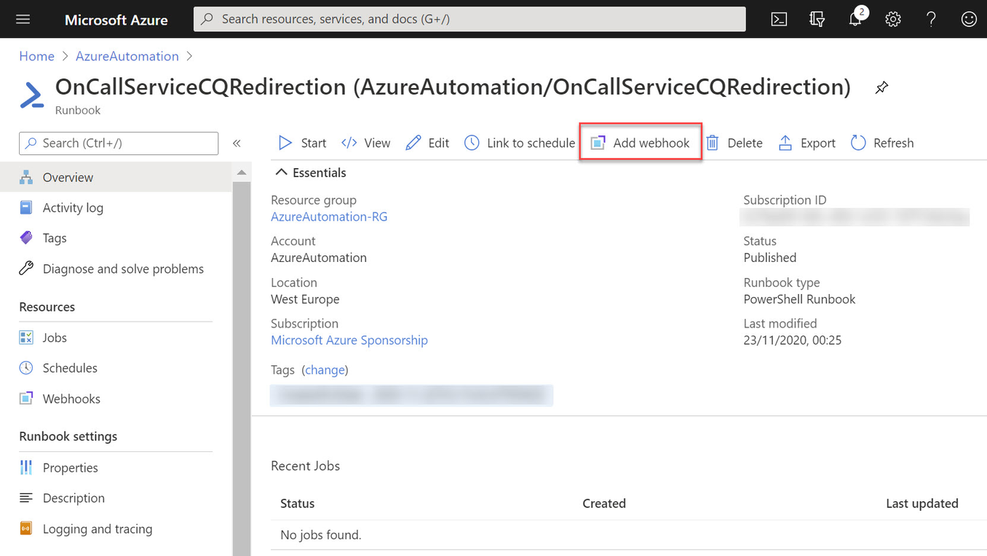Click the Microsoft Azure logo text
Viewport: 987px width, 556px height.
click(116, 20)
